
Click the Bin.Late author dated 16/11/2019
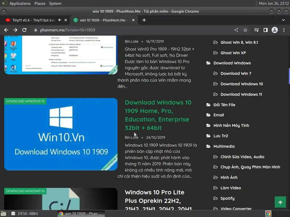[x=131, y=41]
